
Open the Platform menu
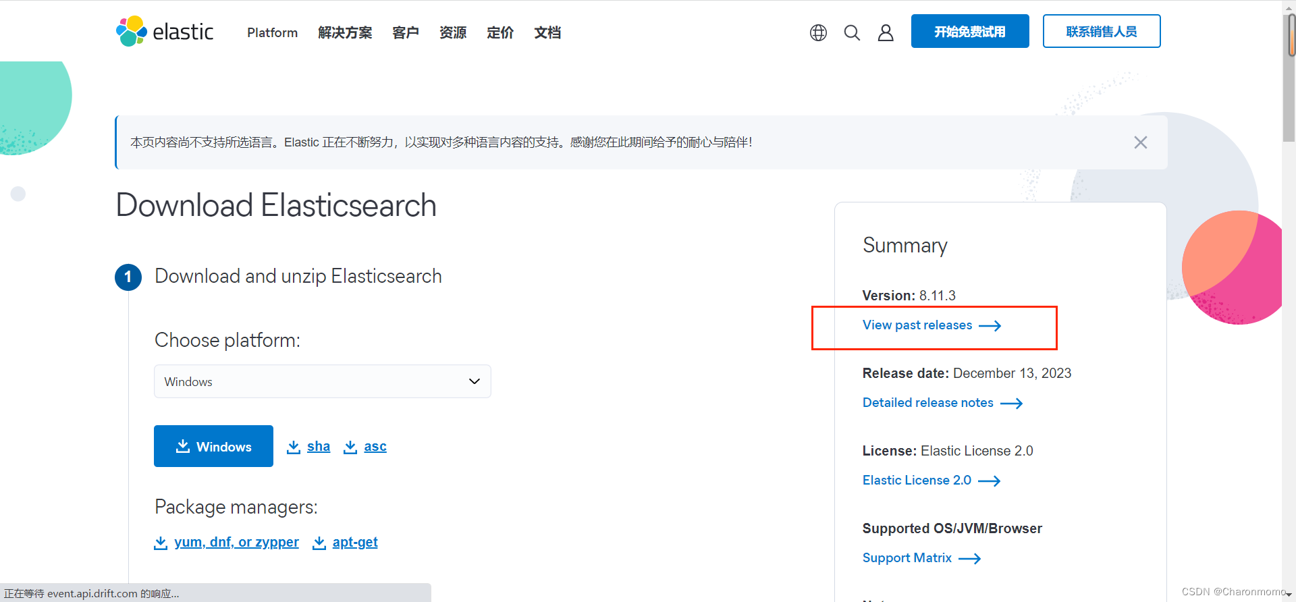click(x=272, y=32)
